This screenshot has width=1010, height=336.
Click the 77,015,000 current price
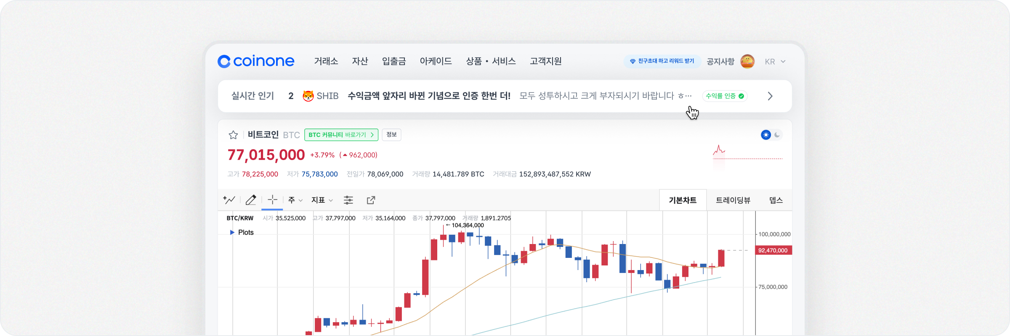pyautogui.click(x=266, y=155)
